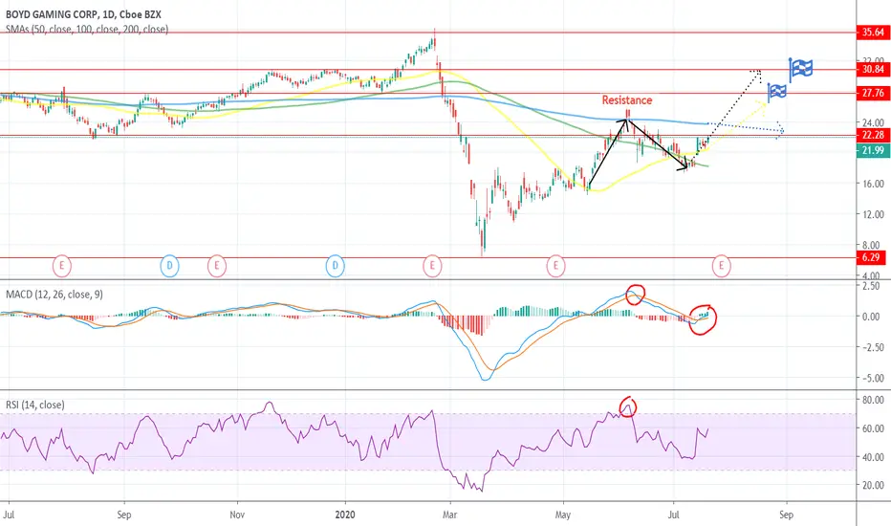This screenshot has width=891, height=526.
Task: Click the earnings marker just before May 2020
Action: click(x=555, y=265)
